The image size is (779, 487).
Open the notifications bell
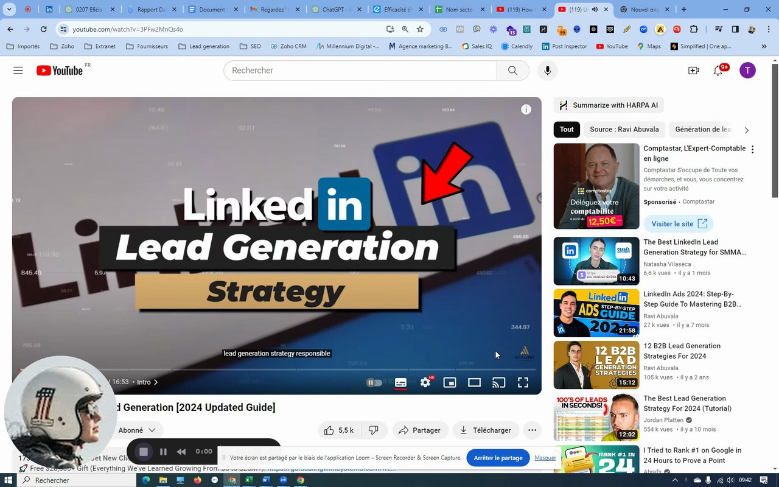coord(718,71)
